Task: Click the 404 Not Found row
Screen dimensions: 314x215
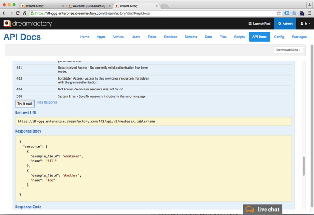Action: tap(153, 89)
